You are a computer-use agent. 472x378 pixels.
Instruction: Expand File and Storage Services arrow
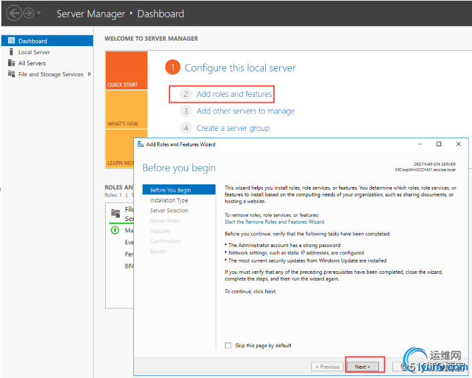(90, 74)
